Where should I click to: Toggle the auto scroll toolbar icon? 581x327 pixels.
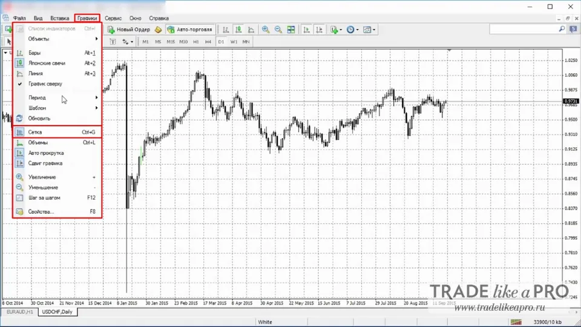(x=306, y=30)
